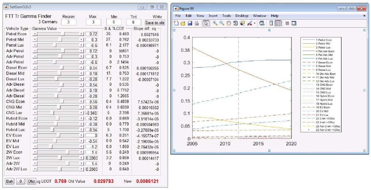Select the Zoom In magnifier tool
371x190 pixels.
coord(215,23)
